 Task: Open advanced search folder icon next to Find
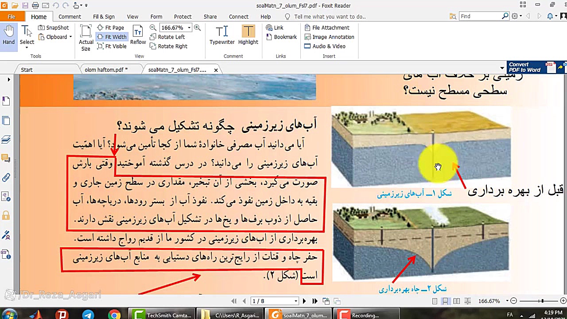[x=452, y=16]
